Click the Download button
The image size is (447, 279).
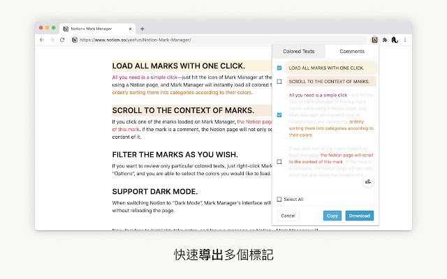click(360, 216)
